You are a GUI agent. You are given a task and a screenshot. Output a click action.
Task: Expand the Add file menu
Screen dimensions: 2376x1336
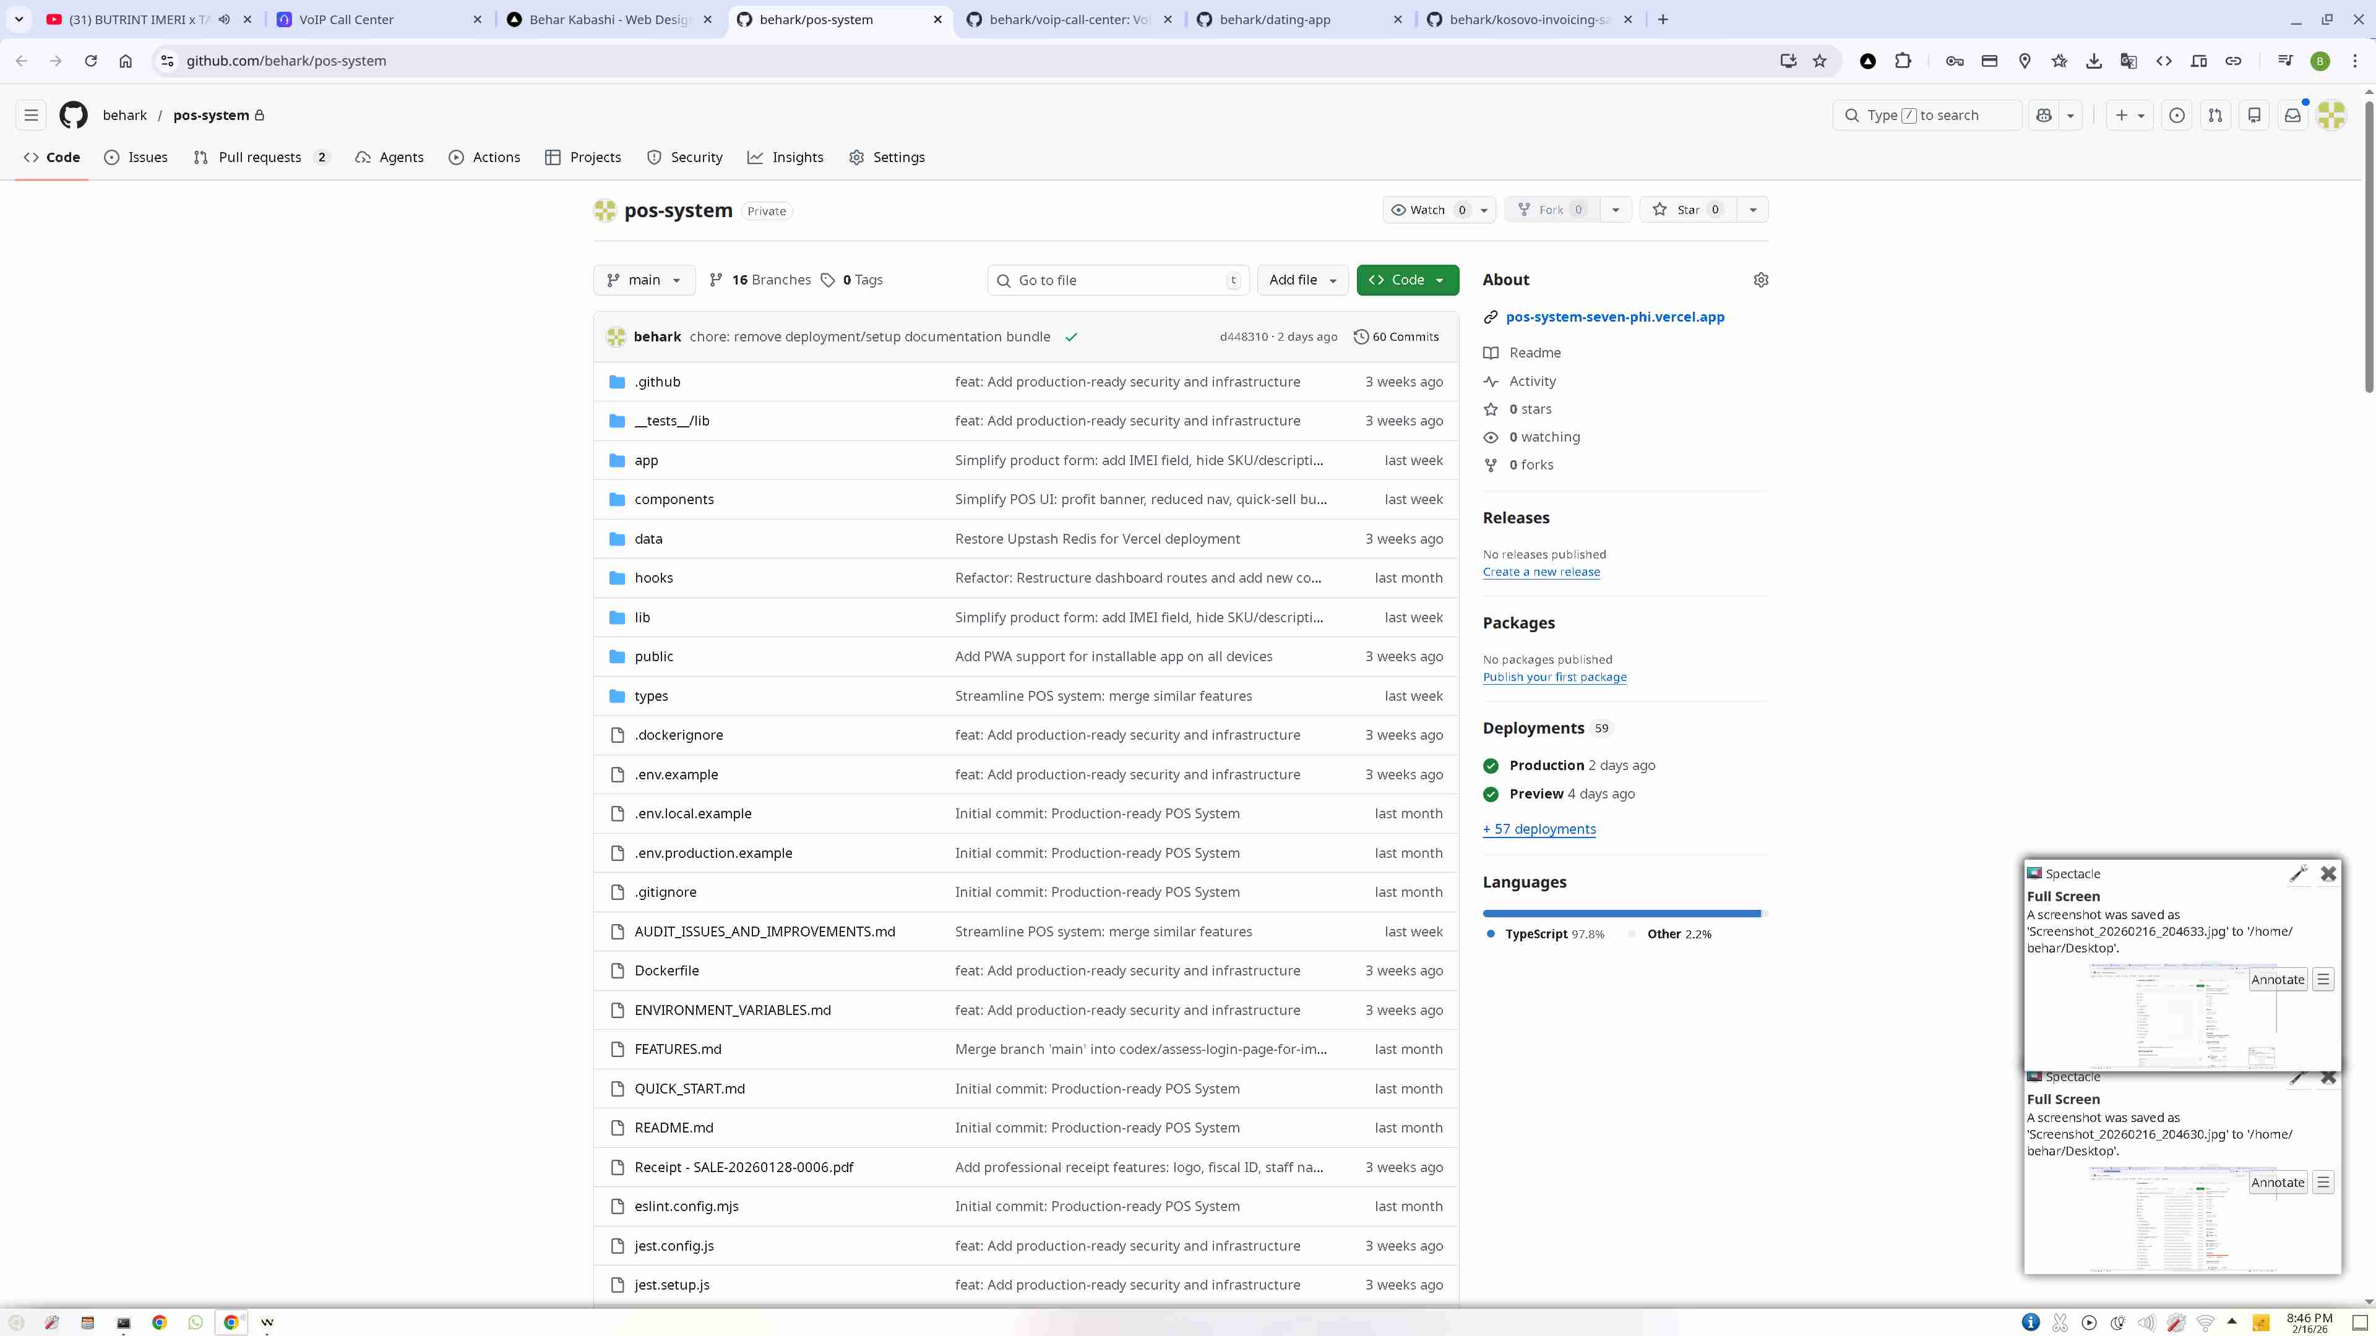(1302, 280)
